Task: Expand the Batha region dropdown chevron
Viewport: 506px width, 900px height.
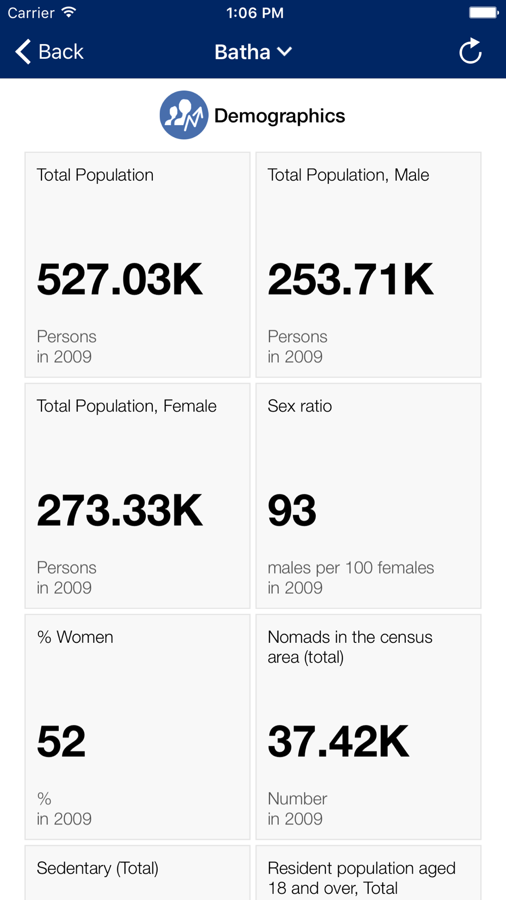Action: (x=285, y=52)
